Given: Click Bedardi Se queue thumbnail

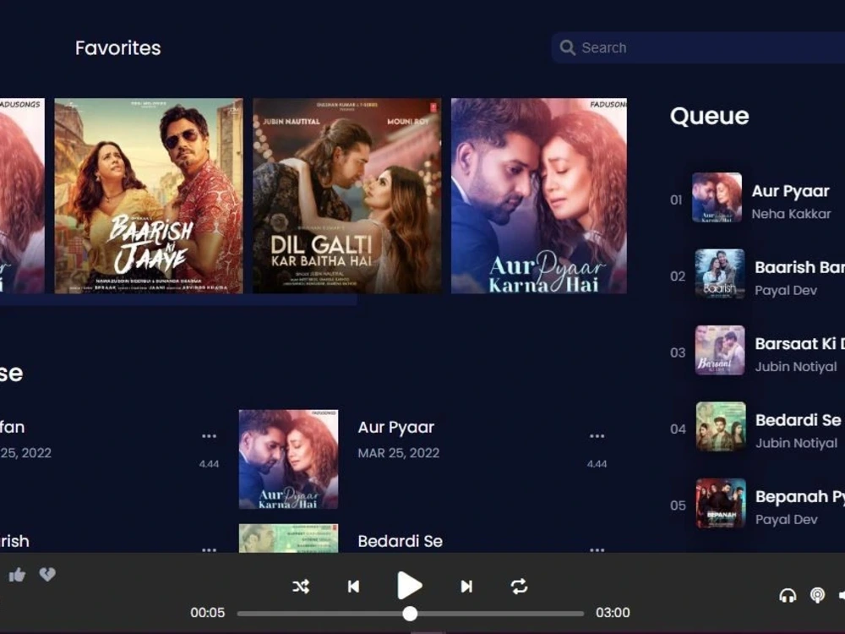Looking at the screenshot, I should coord(721,426).
